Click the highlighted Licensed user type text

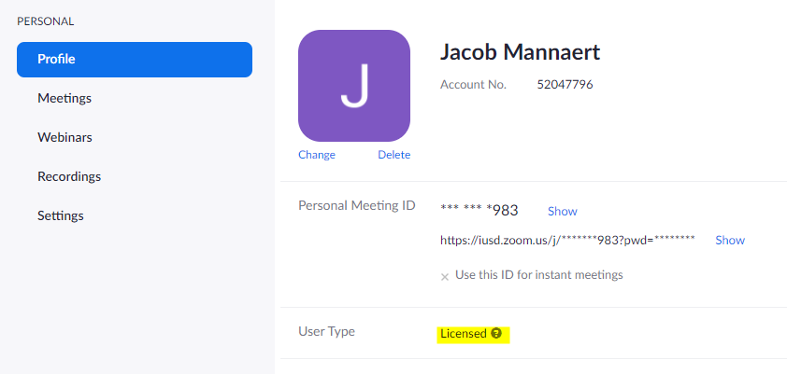[464, 333]
